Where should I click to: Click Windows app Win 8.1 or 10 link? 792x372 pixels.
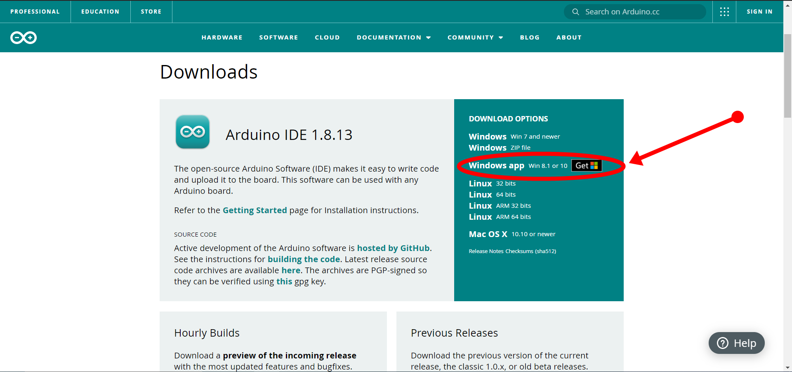[518, 165]
